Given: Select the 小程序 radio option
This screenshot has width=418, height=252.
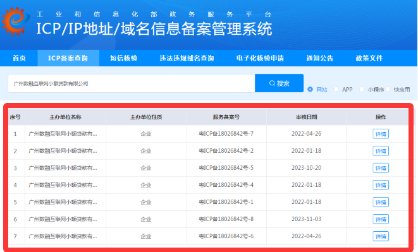Looking at the screenshot, I should point(362,89).
